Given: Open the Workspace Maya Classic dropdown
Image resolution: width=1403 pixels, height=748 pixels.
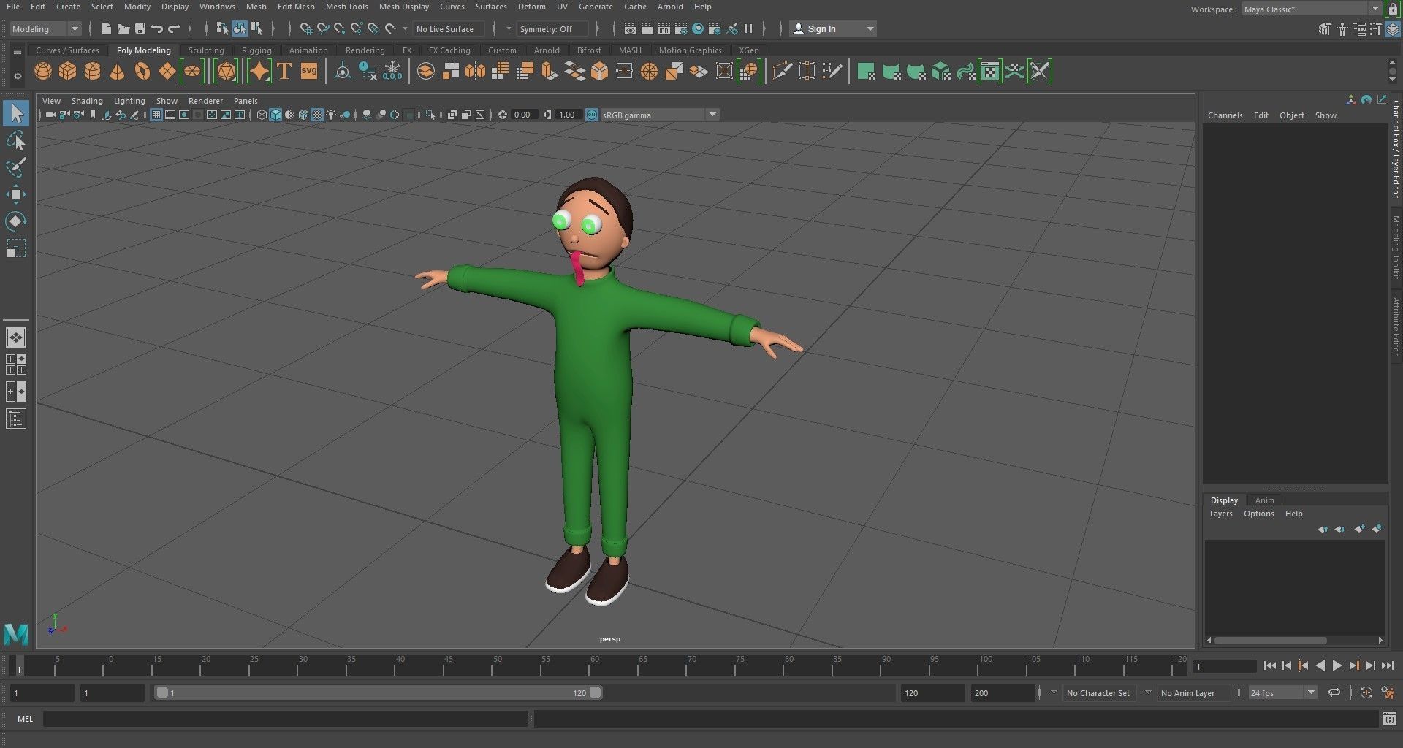Looking at the screenshot, I should 1312,9.
